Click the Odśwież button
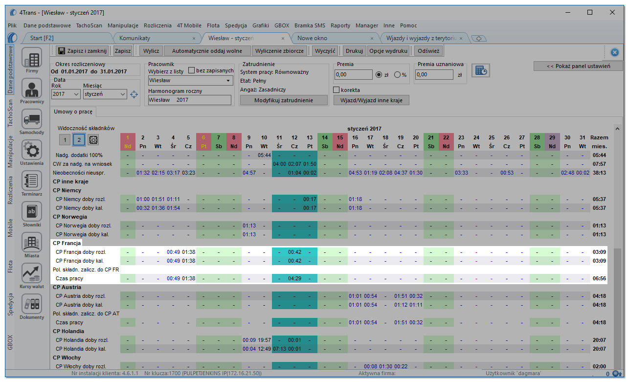This screenshot has width=629, height=382. tap(429, 50)
